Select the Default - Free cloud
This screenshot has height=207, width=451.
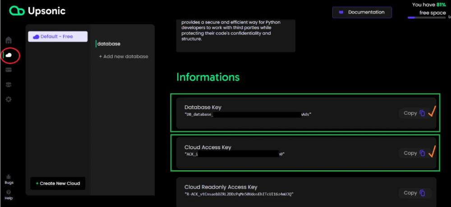tap(58, 36)
